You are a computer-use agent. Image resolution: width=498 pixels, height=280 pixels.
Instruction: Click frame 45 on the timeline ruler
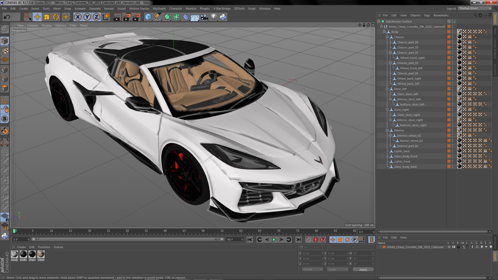click(184, 231)
